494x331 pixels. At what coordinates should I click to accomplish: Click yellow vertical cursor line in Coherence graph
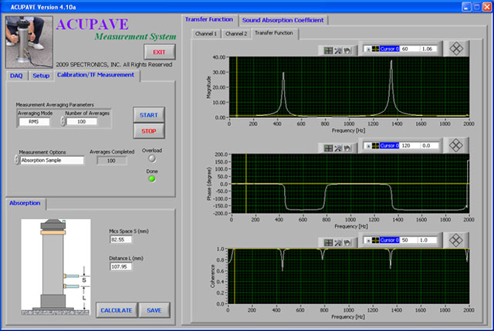pos(235,276)
